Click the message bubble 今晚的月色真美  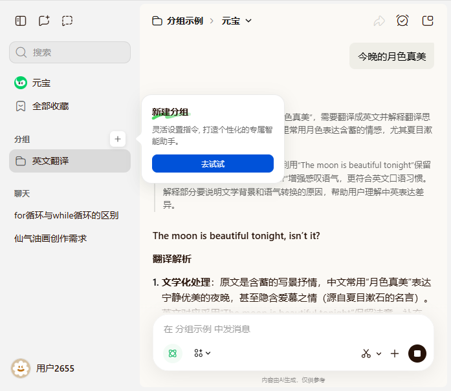391,56
